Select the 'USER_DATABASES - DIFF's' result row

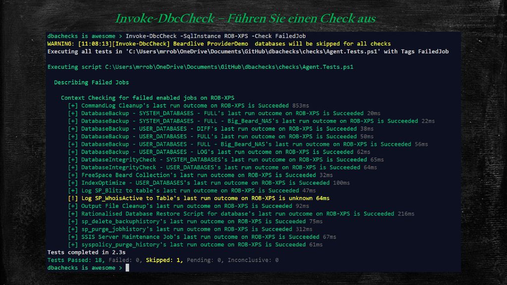220,129
